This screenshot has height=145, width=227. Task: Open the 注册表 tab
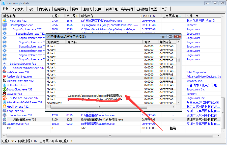point(87,9)
